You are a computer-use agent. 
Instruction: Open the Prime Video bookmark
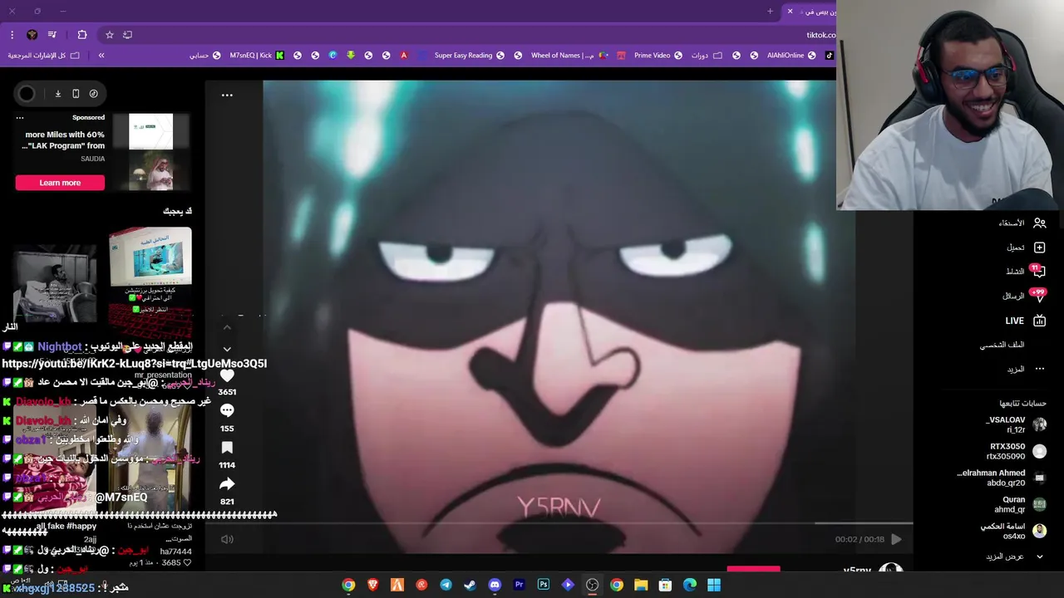point(658,56)
